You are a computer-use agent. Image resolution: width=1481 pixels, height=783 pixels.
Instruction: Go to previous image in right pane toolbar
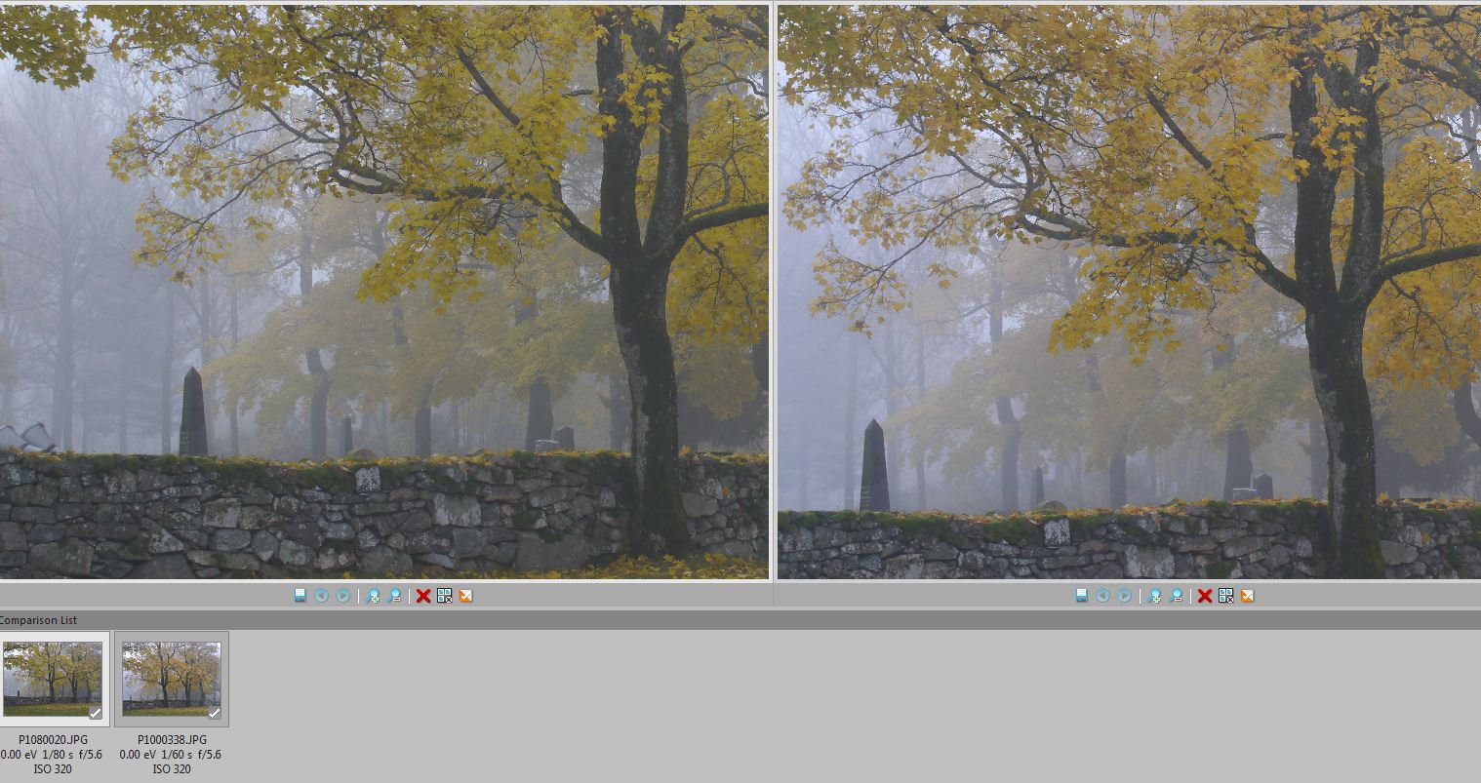1103,596
